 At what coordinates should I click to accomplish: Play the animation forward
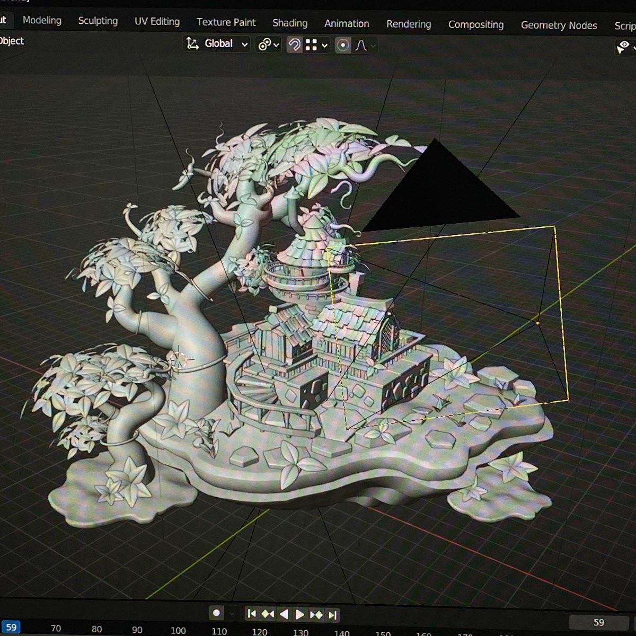click(x=299, y=615)
